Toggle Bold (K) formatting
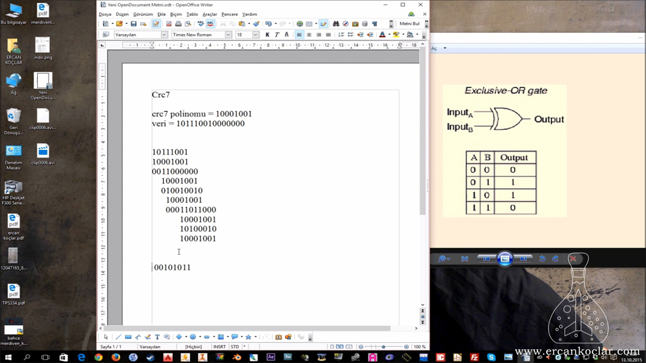This screenshot has height=363, width=646. [x=267, y=35]
